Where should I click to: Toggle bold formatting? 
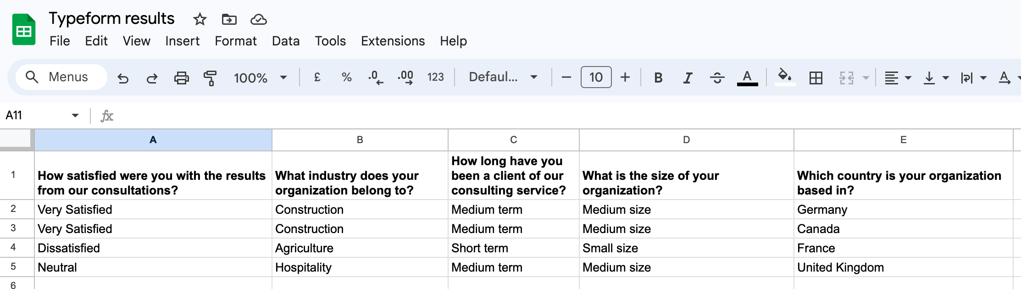(658, 78)
